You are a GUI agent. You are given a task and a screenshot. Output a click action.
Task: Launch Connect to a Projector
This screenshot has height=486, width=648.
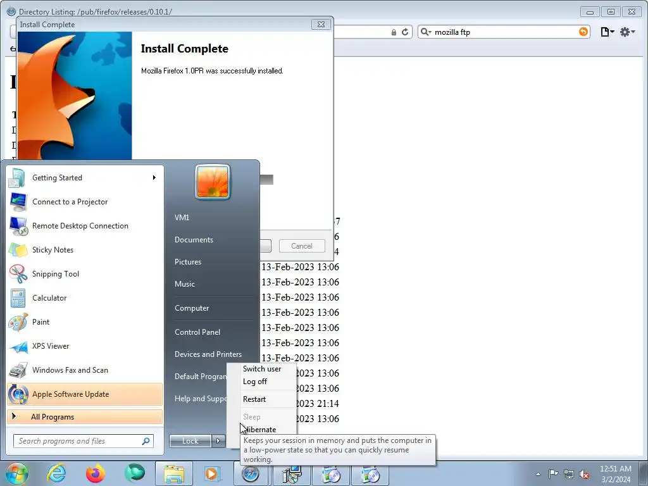click(x=85, y=202)
